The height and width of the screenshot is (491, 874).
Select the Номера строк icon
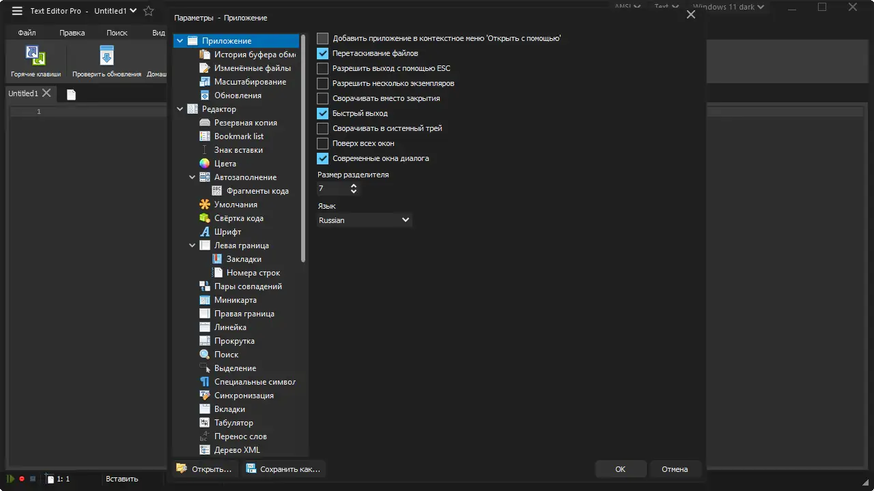click(216, 273)
